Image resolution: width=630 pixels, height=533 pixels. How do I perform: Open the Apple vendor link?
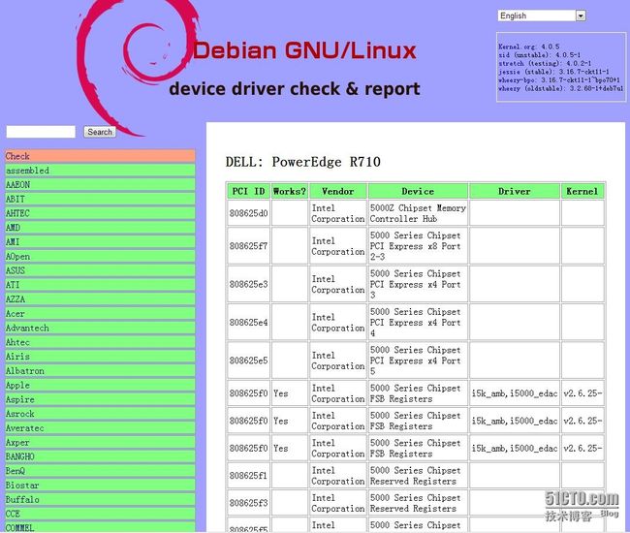point(100,385)
